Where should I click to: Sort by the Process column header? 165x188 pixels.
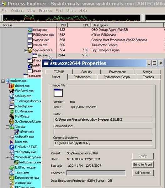pos(28,25)
